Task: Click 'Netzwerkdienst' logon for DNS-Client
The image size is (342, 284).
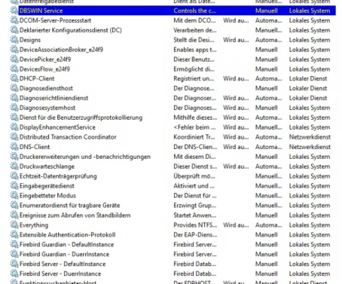Action: point(310,147)
